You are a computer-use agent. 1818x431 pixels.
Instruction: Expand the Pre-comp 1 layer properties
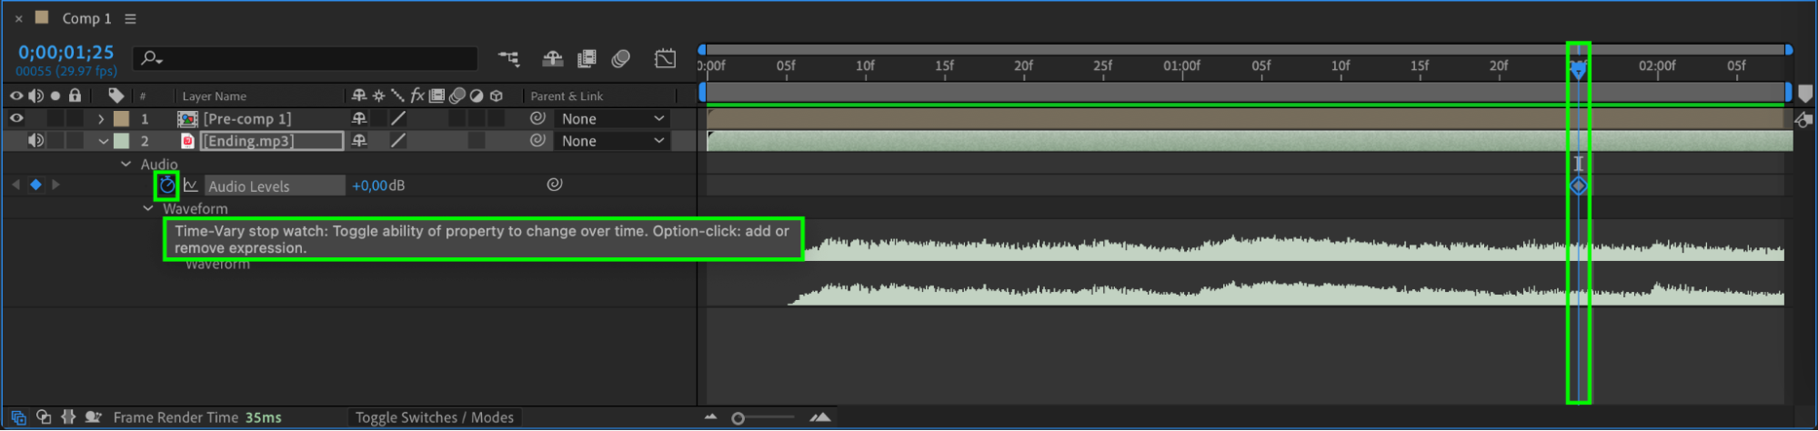coord(101,119)
